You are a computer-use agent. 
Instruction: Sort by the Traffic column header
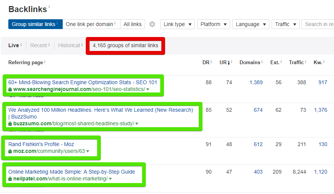pos(296,63)
